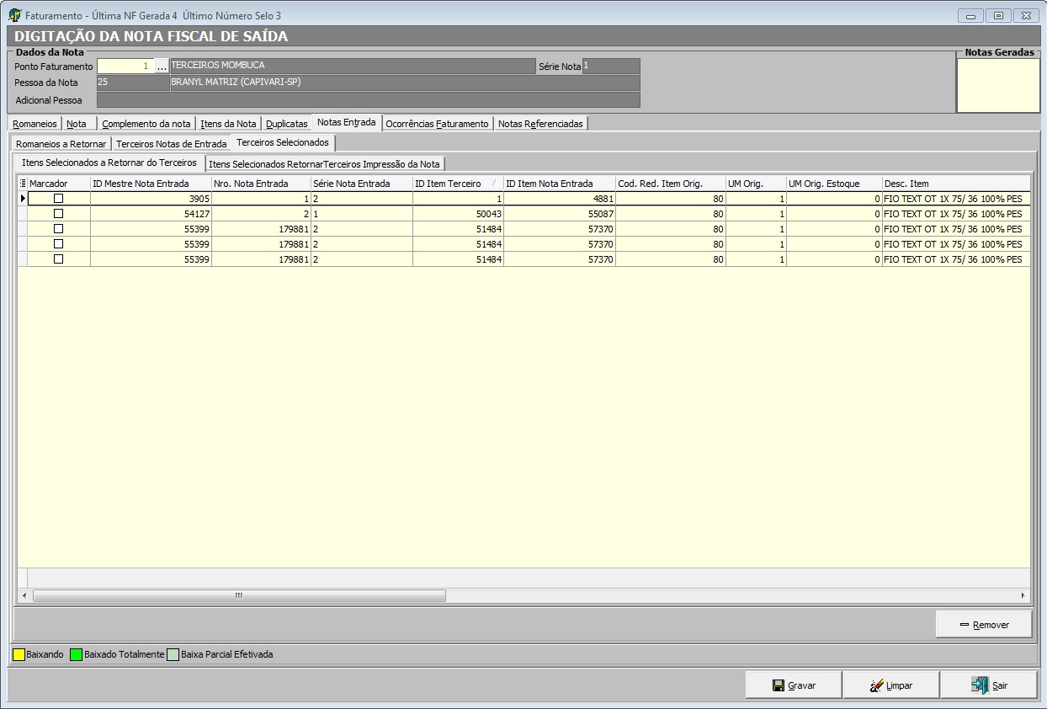The image size is (1047, 709).
Task: Click the Limpar clear button
Action: coord(890,685)
